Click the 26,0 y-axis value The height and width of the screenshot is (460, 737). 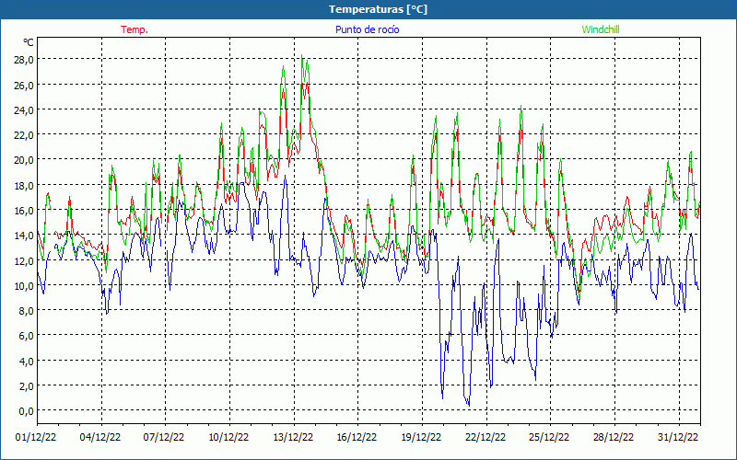[25, 85]
